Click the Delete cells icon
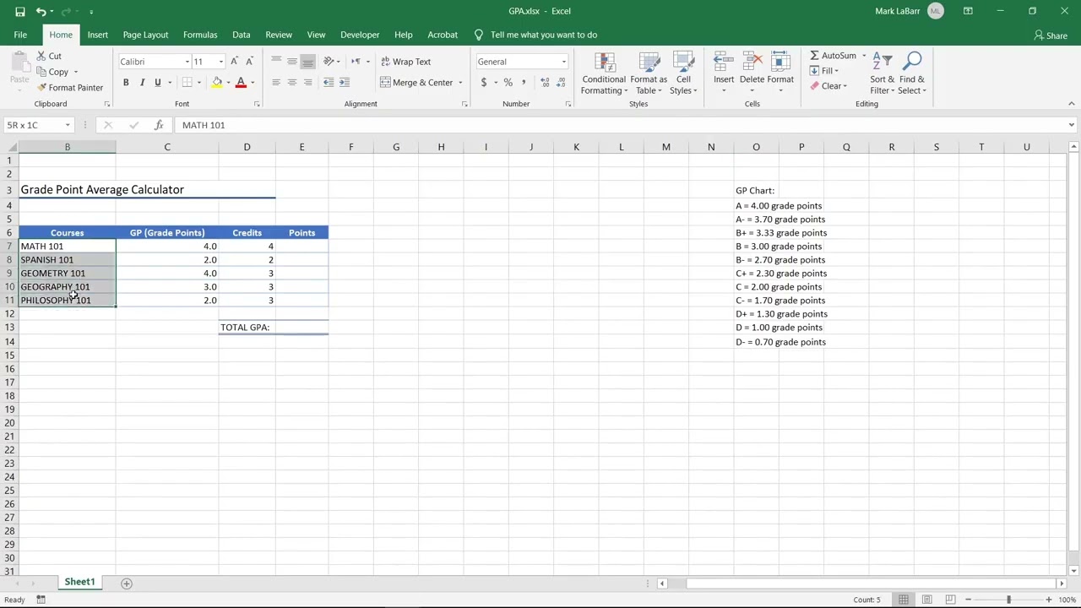 coord(752,62)
